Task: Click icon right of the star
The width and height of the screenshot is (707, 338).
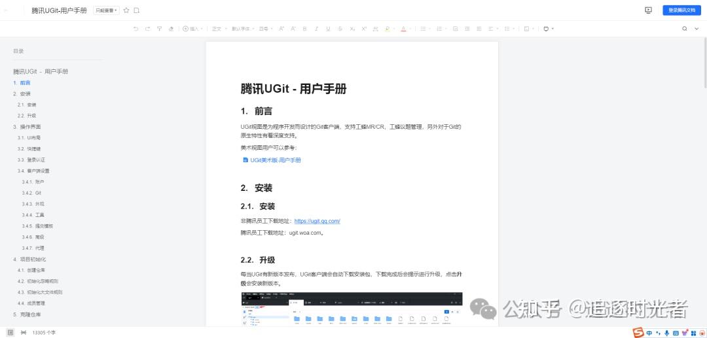Action: pos(137,10)
